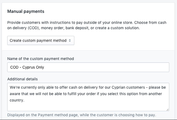Click the Provide customers with instructions paragraph
Screen dimensions: 177x120
87,25
